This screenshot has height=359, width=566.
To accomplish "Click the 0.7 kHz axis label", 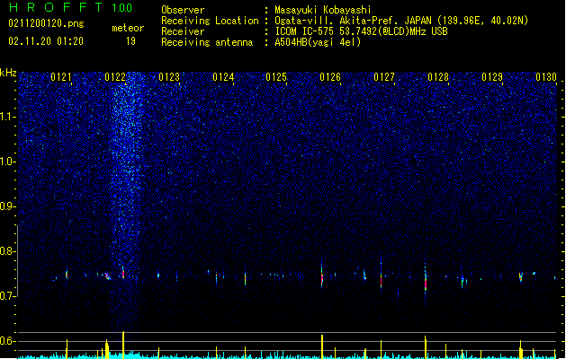I will pos(8,296).
